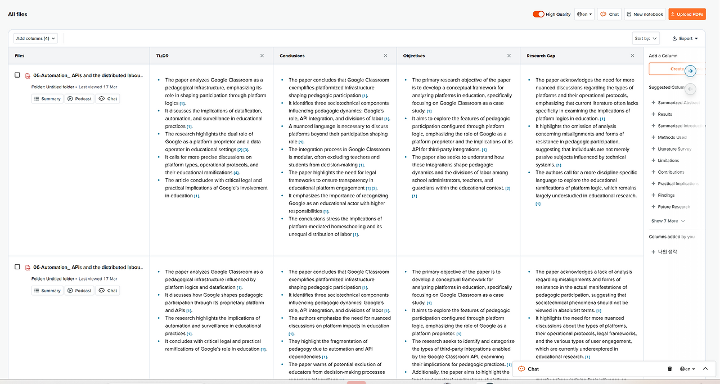Add the Future Research suggested column
This screenshot has height=384, width=720.
[670, 207]
